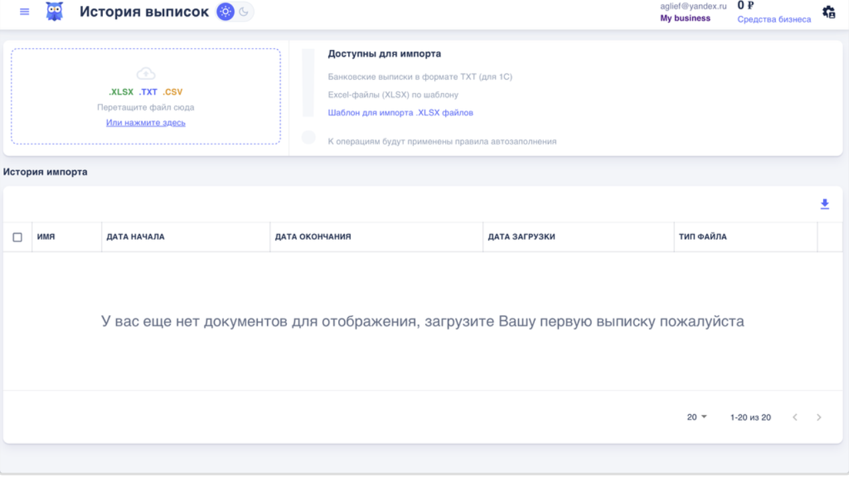Open the hamburger navigation menu

[24, 11]
